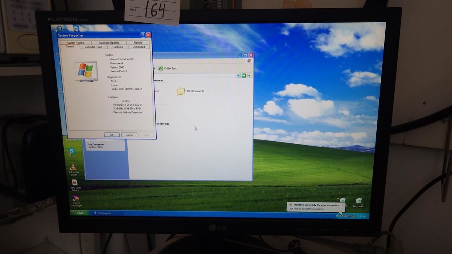Click the 'Service Pack 3' text
The width and height of the screenshot is (452, 254).
click(x=118, y=71)
